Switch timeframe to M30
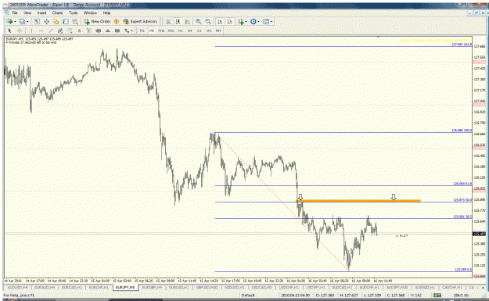Screen dimensions: 489x301 click(171, 30)
